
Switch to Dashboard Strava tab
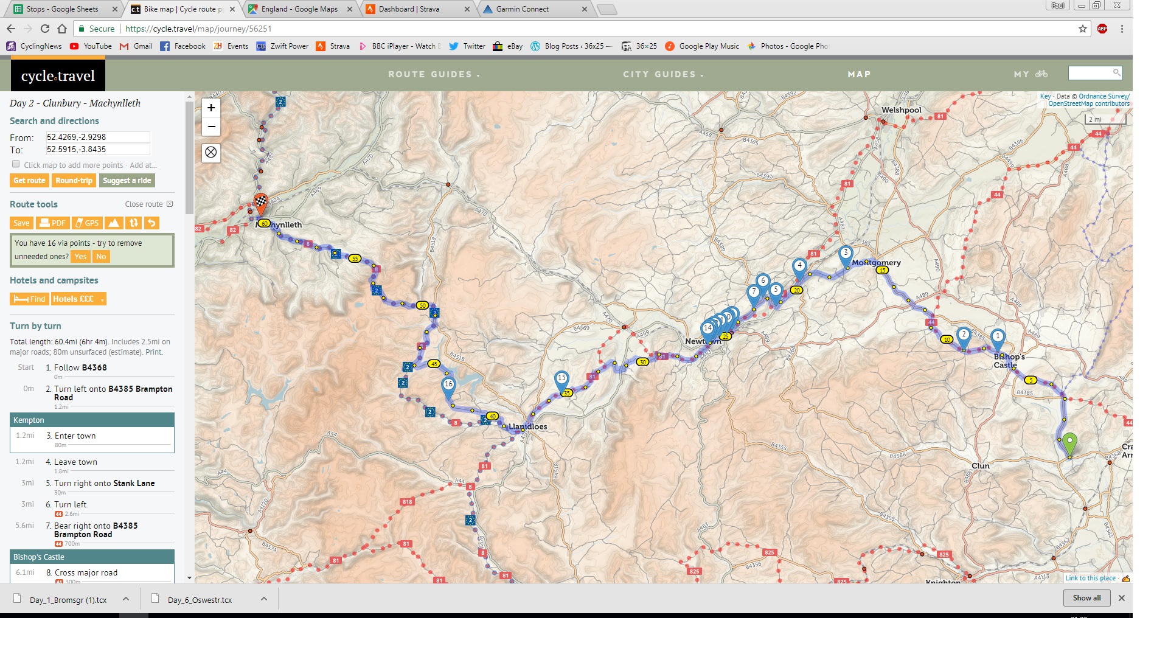(x=417, y=9)
